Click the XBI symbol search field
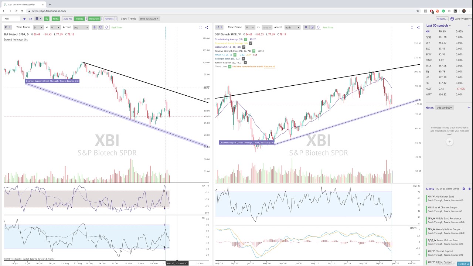The width and height of the screenshot is (473, 266). 11,18
